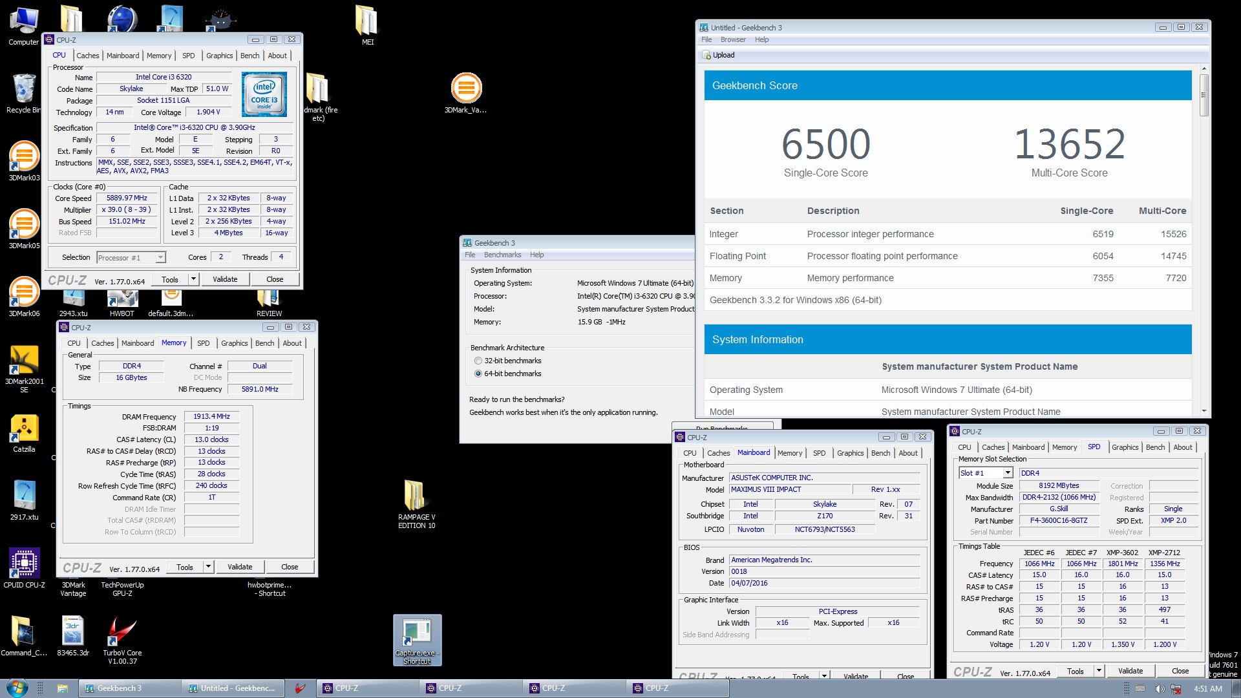Viewport: 1241px width, 698px height.
Task: Click the MAXIMUS VIII IMPACT model field
Action: point(790,489)
